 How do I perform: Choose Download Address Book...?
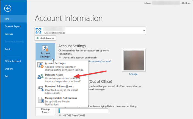pos(62,90)
